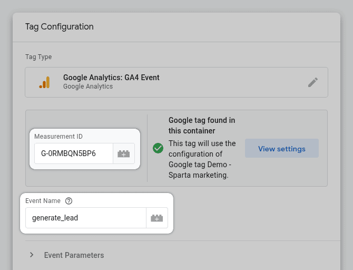
Task: Click the Measurement ID label
Action: [x=58, y=137]
